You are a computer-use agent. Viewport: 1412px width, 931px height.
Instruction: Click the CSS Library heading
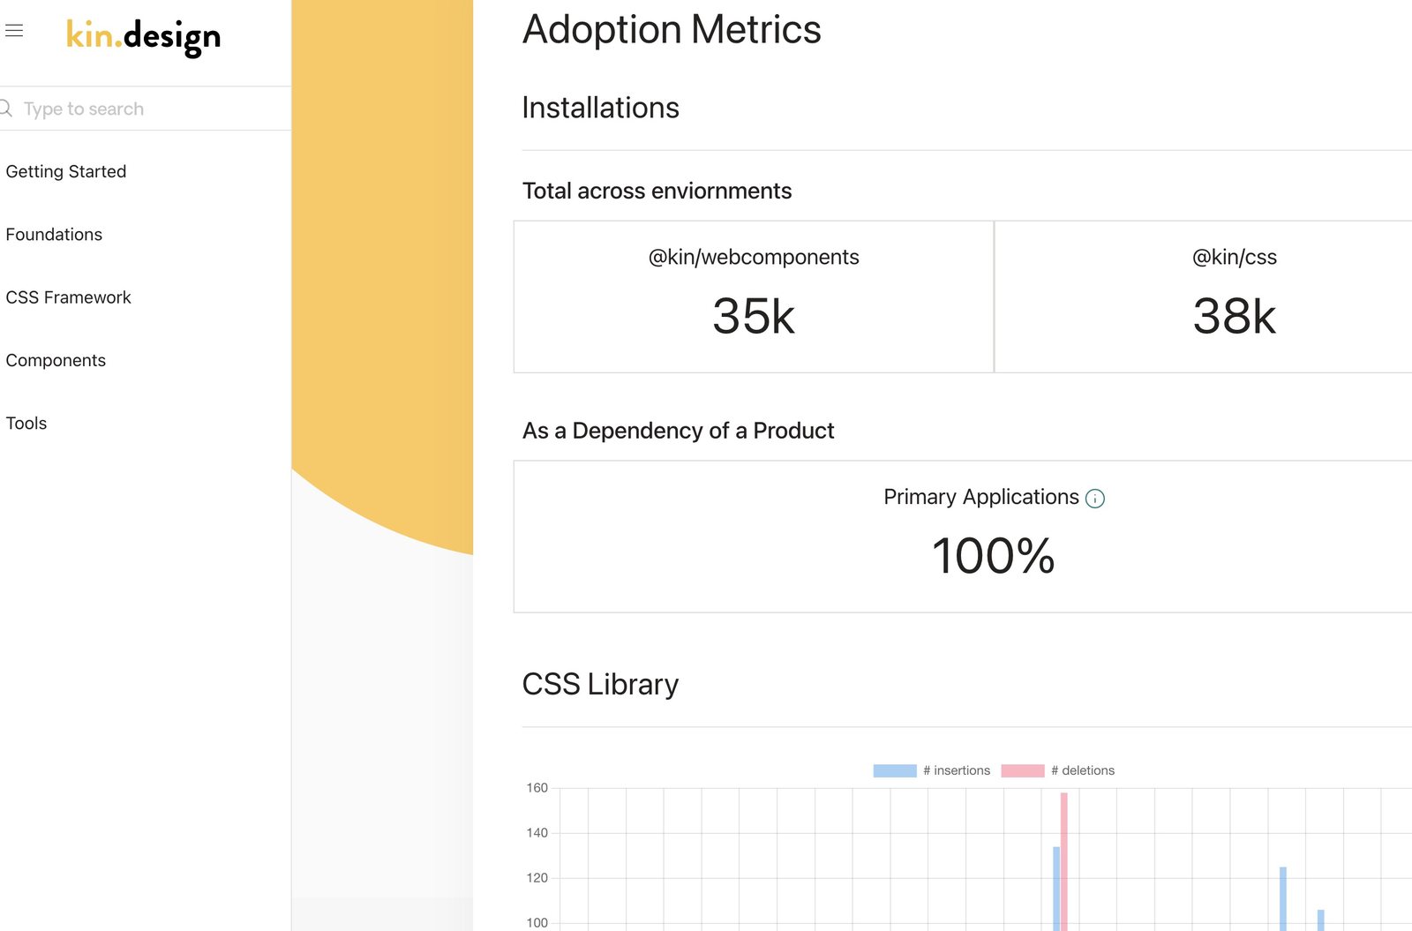pos(600,685)
